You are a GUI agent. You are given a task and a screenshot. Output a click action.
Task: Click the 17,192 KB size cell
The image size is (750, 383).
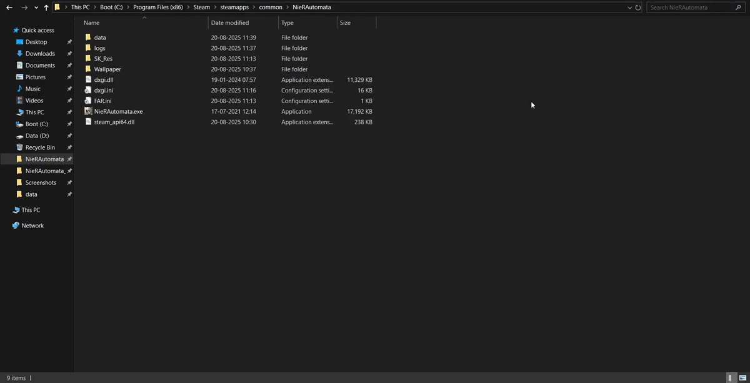pos(359,111)
